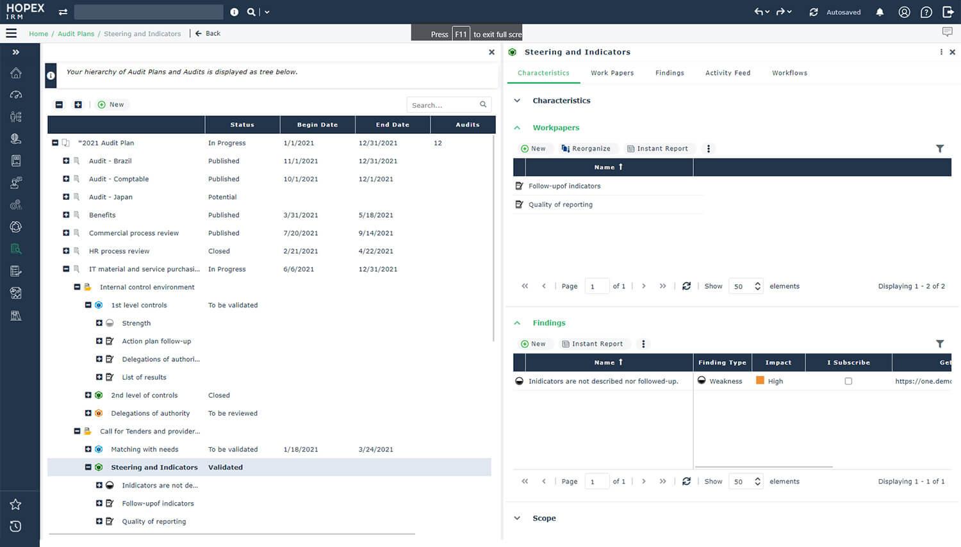Expand the Characteristics section

pos(517,101)
